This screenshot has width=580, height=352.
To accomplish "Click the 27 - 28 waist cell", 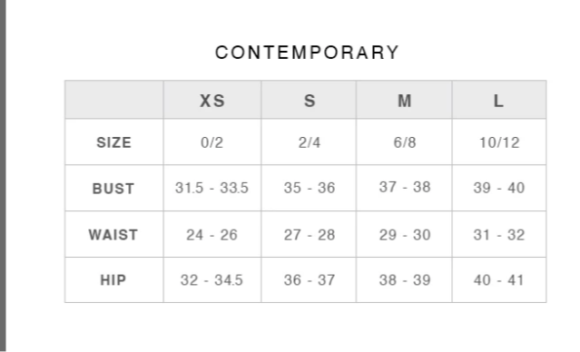I will (x=310, y=235).
